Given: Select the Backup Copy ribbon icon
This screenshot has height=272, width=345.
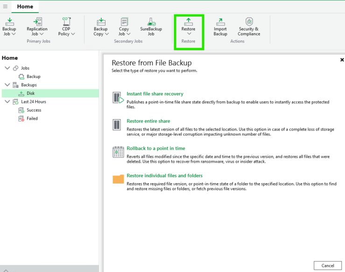Looking at the screenshot, I should tap(101, 22).
